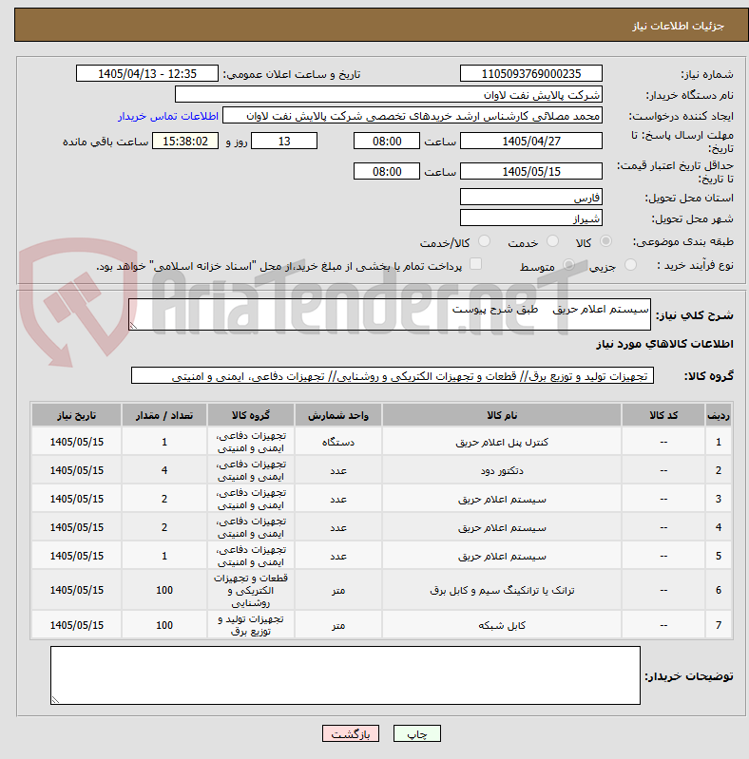
Task: Click the remaining days field showing 13
Action: tap(284, 141)
